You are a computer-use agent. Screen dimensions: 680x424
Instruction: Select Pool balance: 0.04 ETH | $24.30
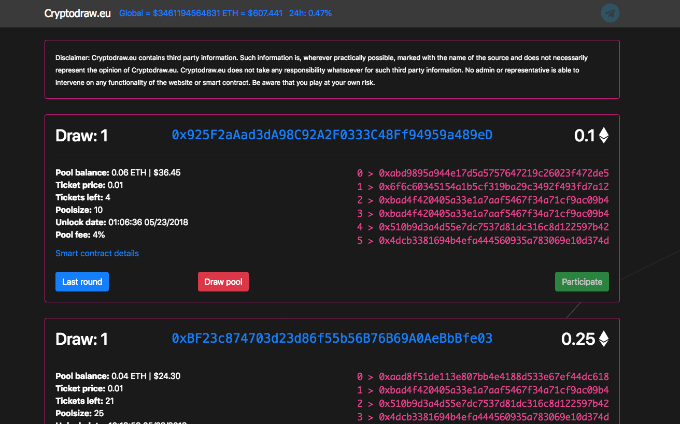(x=118, y=376)
